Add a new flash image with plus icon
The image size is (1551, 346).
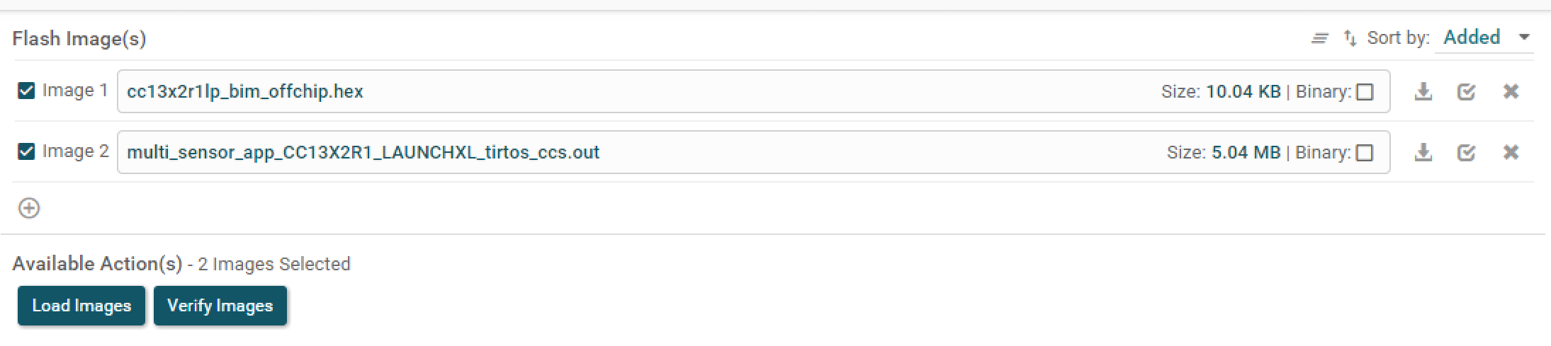29,208
